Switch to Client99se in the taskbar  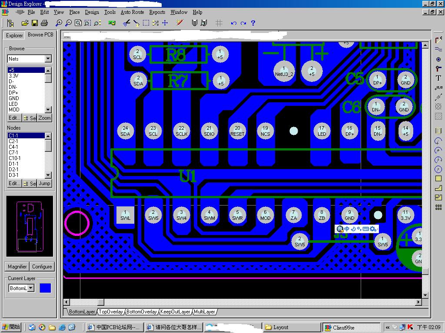351,327
